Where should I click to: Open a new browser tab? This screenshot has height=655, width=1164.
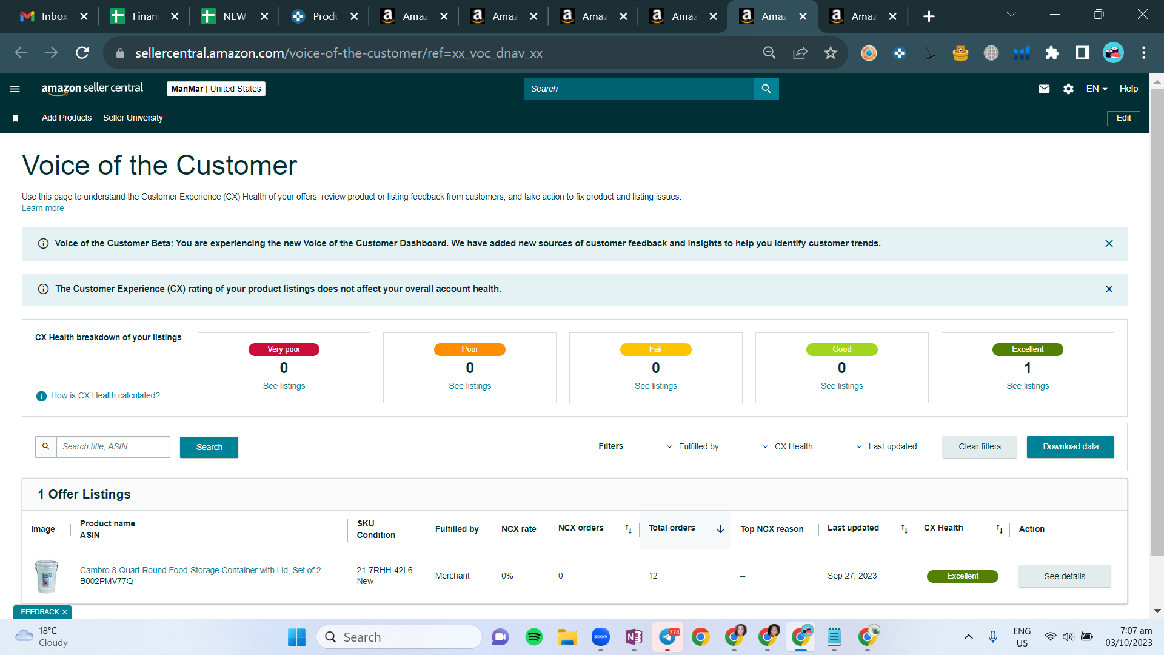(x=929, y=16)
